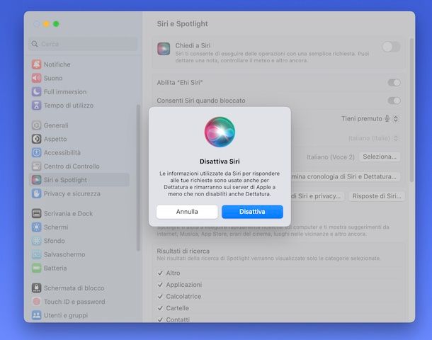
Task: Open the Italiano (Italia) language dropdown
Action: [373, 138]
